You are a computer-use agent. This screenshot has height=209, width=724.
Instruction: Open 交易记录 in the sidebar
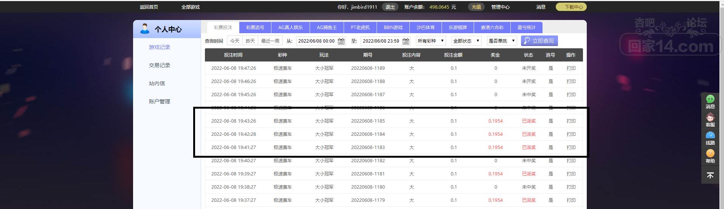(160, 65)
